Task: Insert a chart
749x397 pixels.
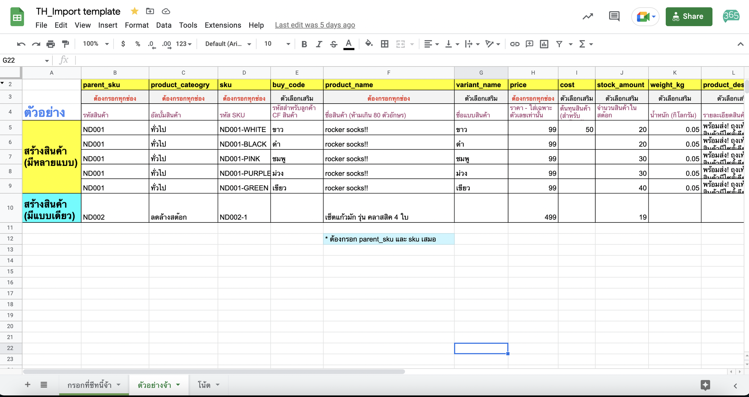Action: coord(544,44)
